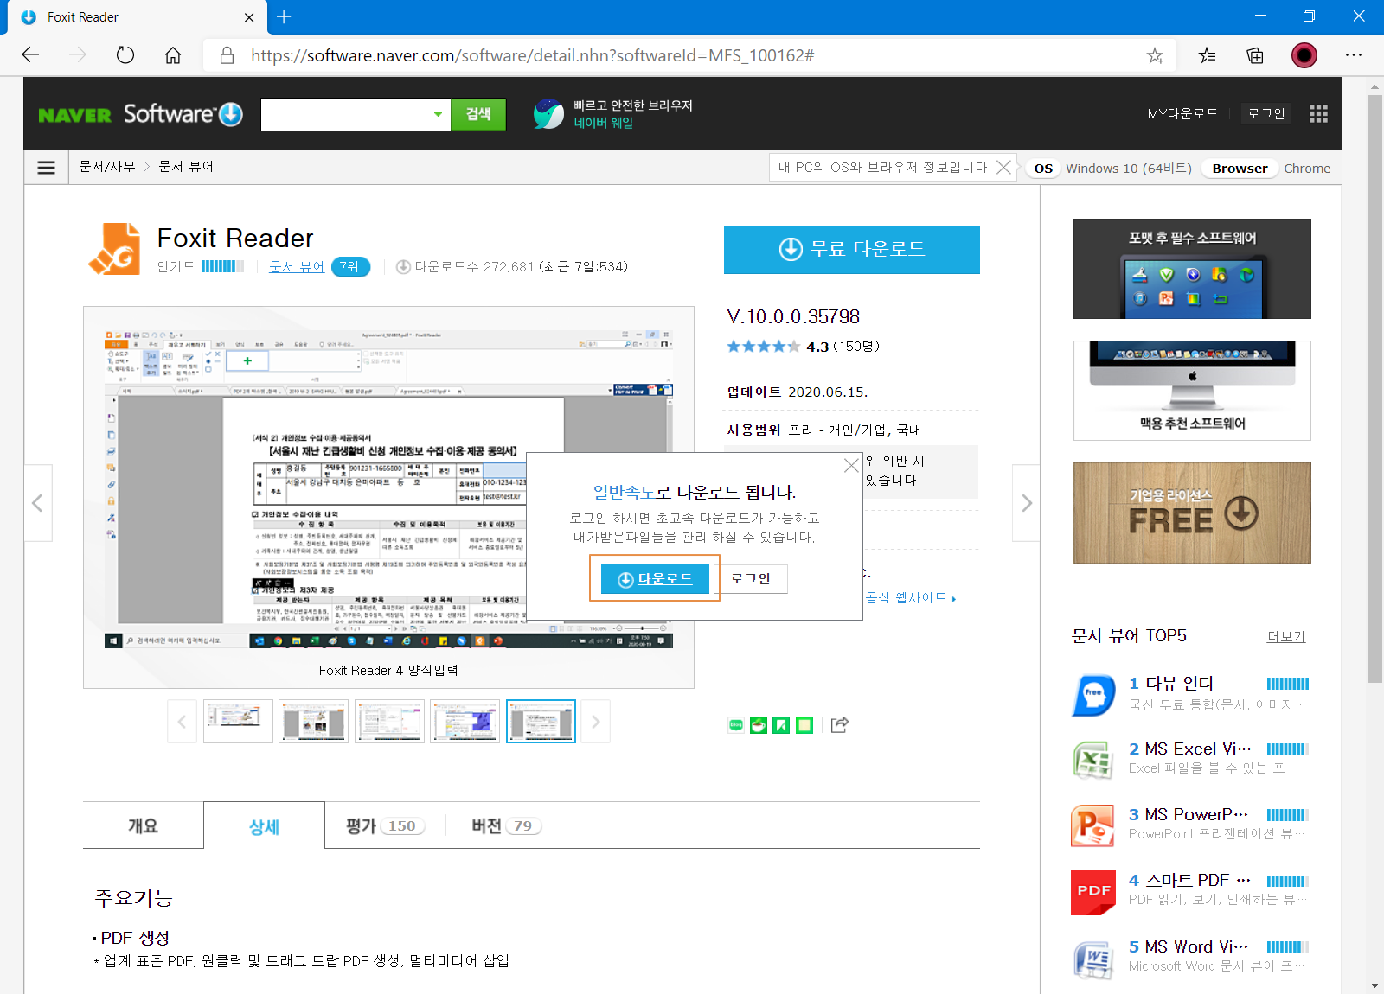The image size is (1384, 994).
Task: Click the 4.3 star rating display
Action: pos(803,347)
